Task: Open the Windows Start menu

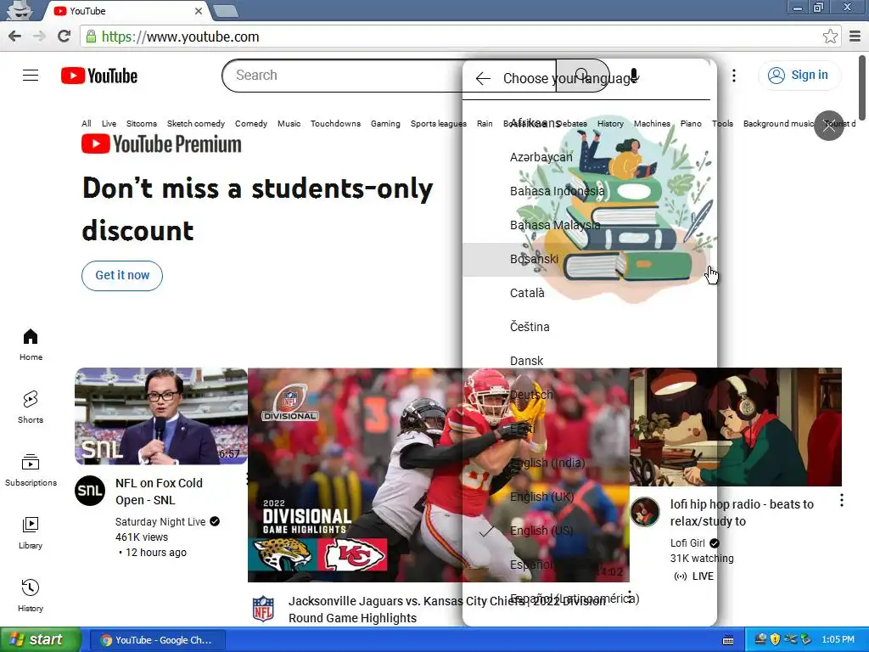Action: coord(41,640)
